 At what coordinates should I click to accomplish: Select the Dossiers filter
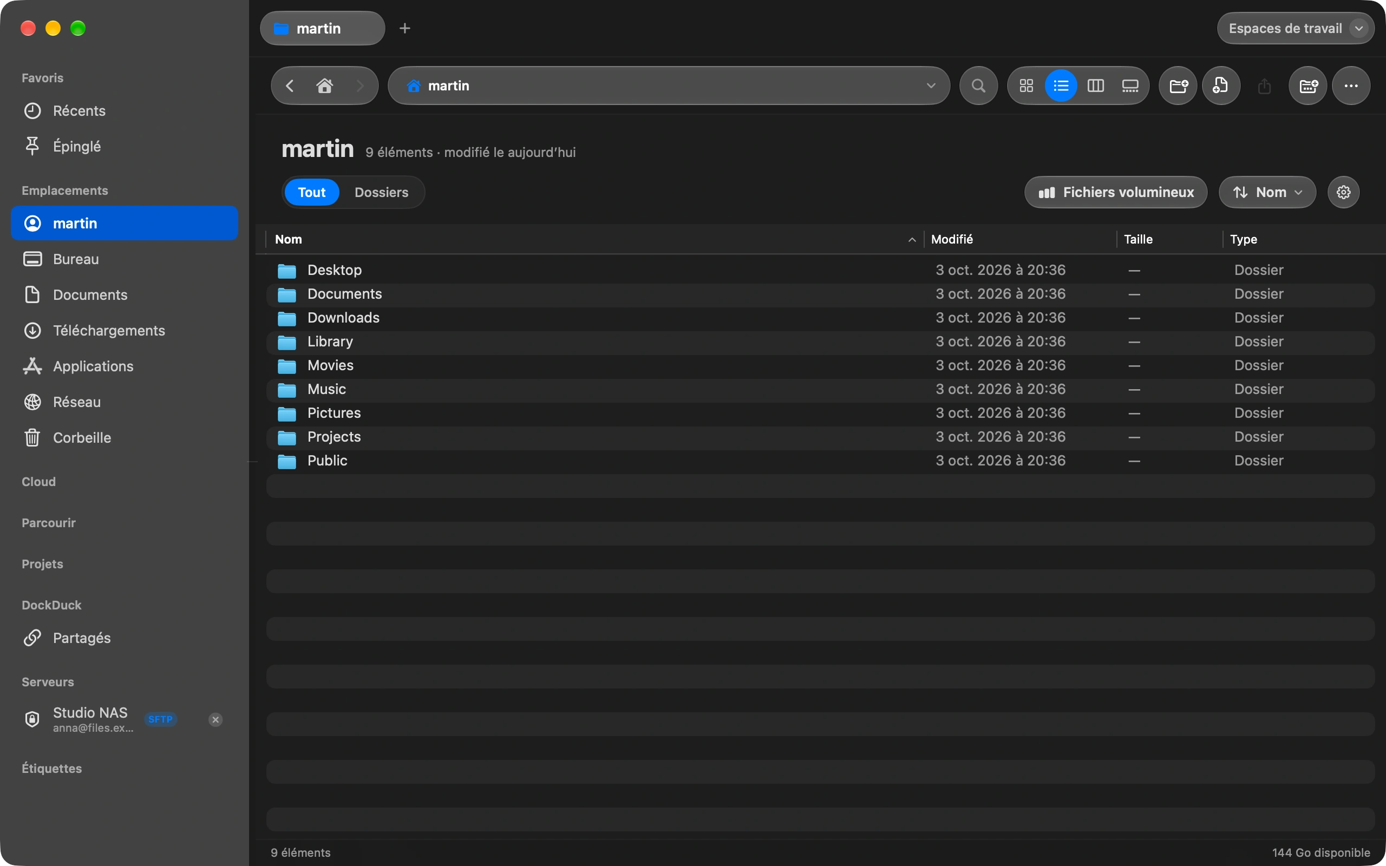click(x=382, y=193)
